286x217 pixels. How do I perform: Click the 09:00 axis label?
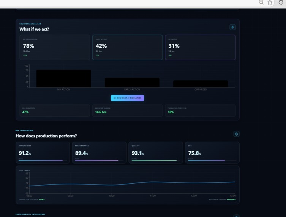[70, 196]
